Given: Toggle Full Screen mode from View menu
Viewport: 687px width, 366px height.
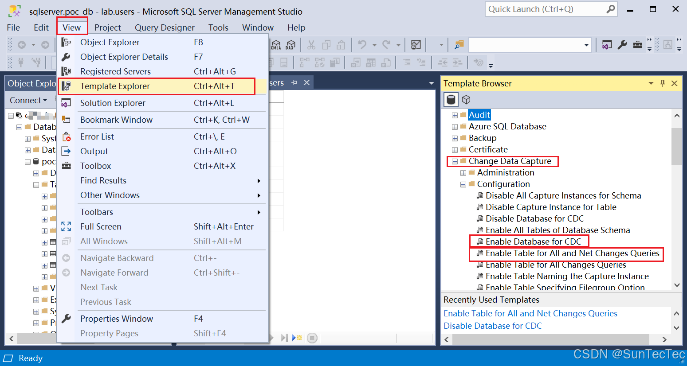Looking at the screenshot, I should coord(101,226).
